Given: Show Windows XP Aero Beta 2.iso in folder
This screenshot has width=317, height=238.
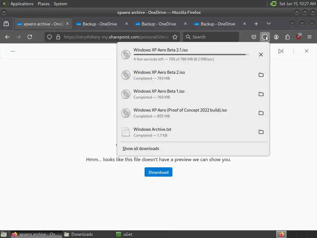Looking at the screenshot, I should [261, 75].
